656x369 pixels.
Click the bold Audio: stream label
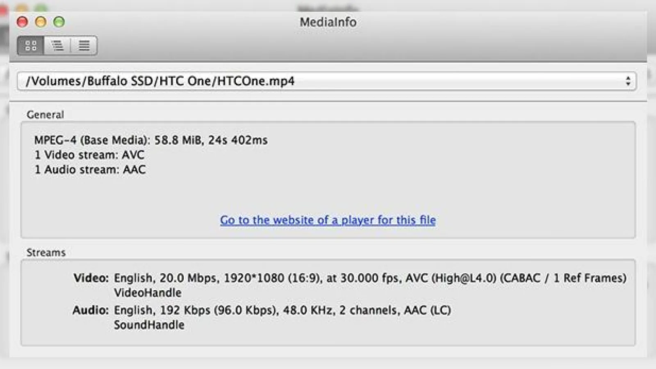tap(91, 310)
